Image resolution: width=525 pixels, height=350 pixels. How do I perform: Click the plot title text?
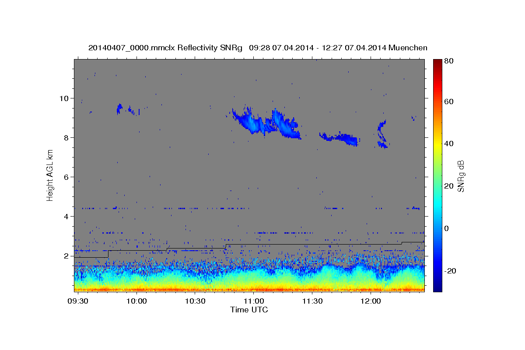tap(258, 48)
